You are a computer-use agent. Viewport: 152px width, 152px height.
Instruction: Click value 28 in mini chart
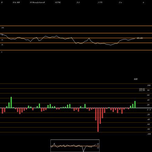[x=98, y=144]
